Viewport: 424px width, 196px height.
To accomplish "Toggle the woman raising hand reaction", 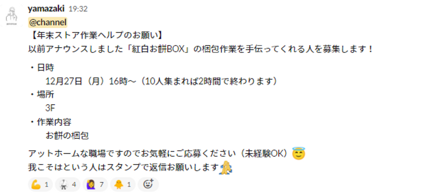I will click(95, 185).
